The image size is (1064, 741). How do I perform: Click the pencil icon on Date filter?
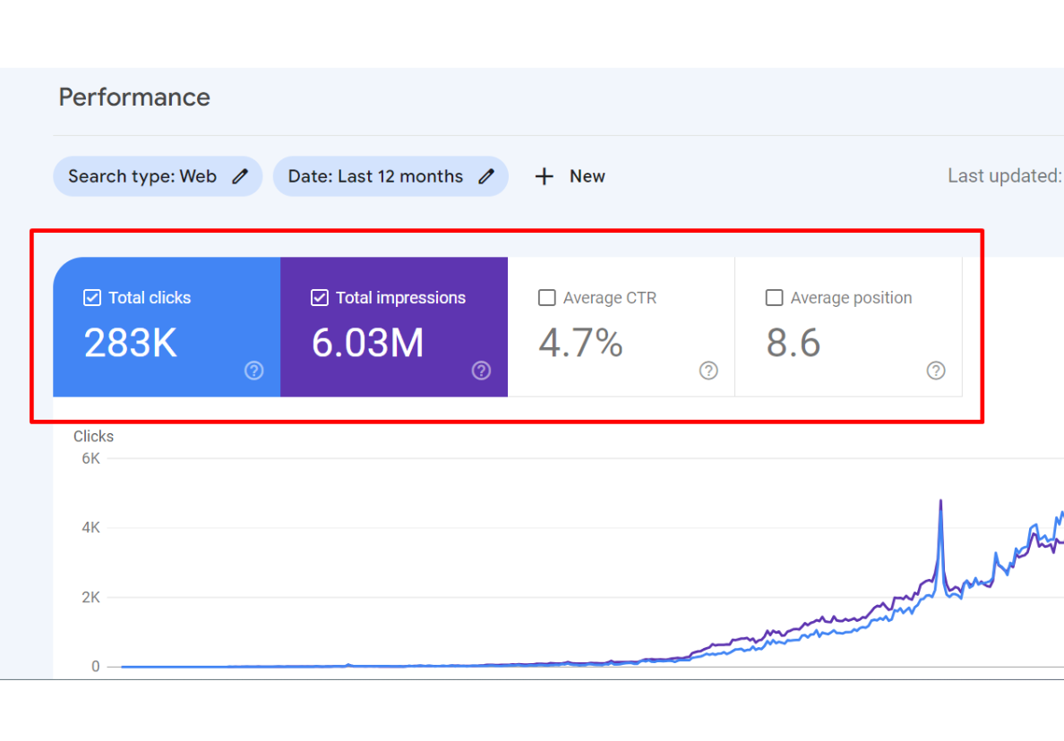point(486,176)
